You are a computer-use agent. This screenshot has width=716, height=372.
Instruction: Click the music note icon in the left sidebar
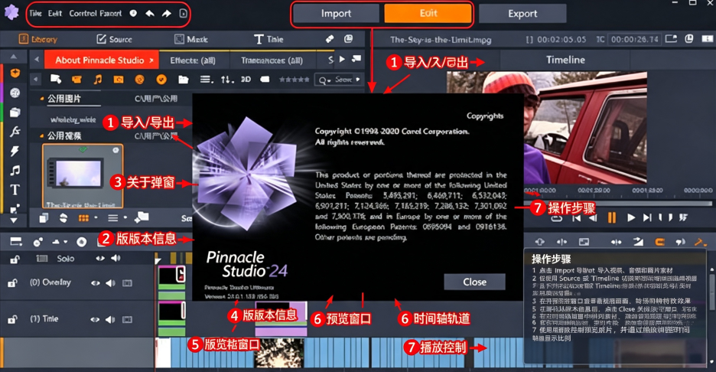[15, 171]
